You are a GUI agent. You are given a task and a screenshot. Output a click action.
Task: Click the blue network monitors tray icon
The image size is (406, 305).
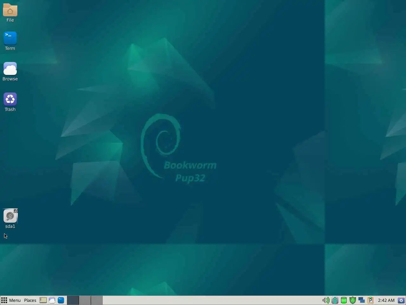click(361, 300)
